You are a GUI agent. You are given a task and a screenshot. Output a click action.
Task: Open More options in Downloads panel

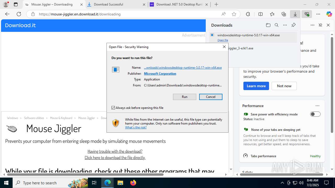(285, 25)
